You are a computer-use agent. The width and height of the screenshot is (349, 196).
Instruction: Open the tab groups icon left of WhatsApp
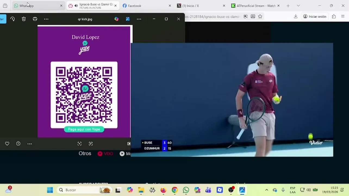(5, 6)
